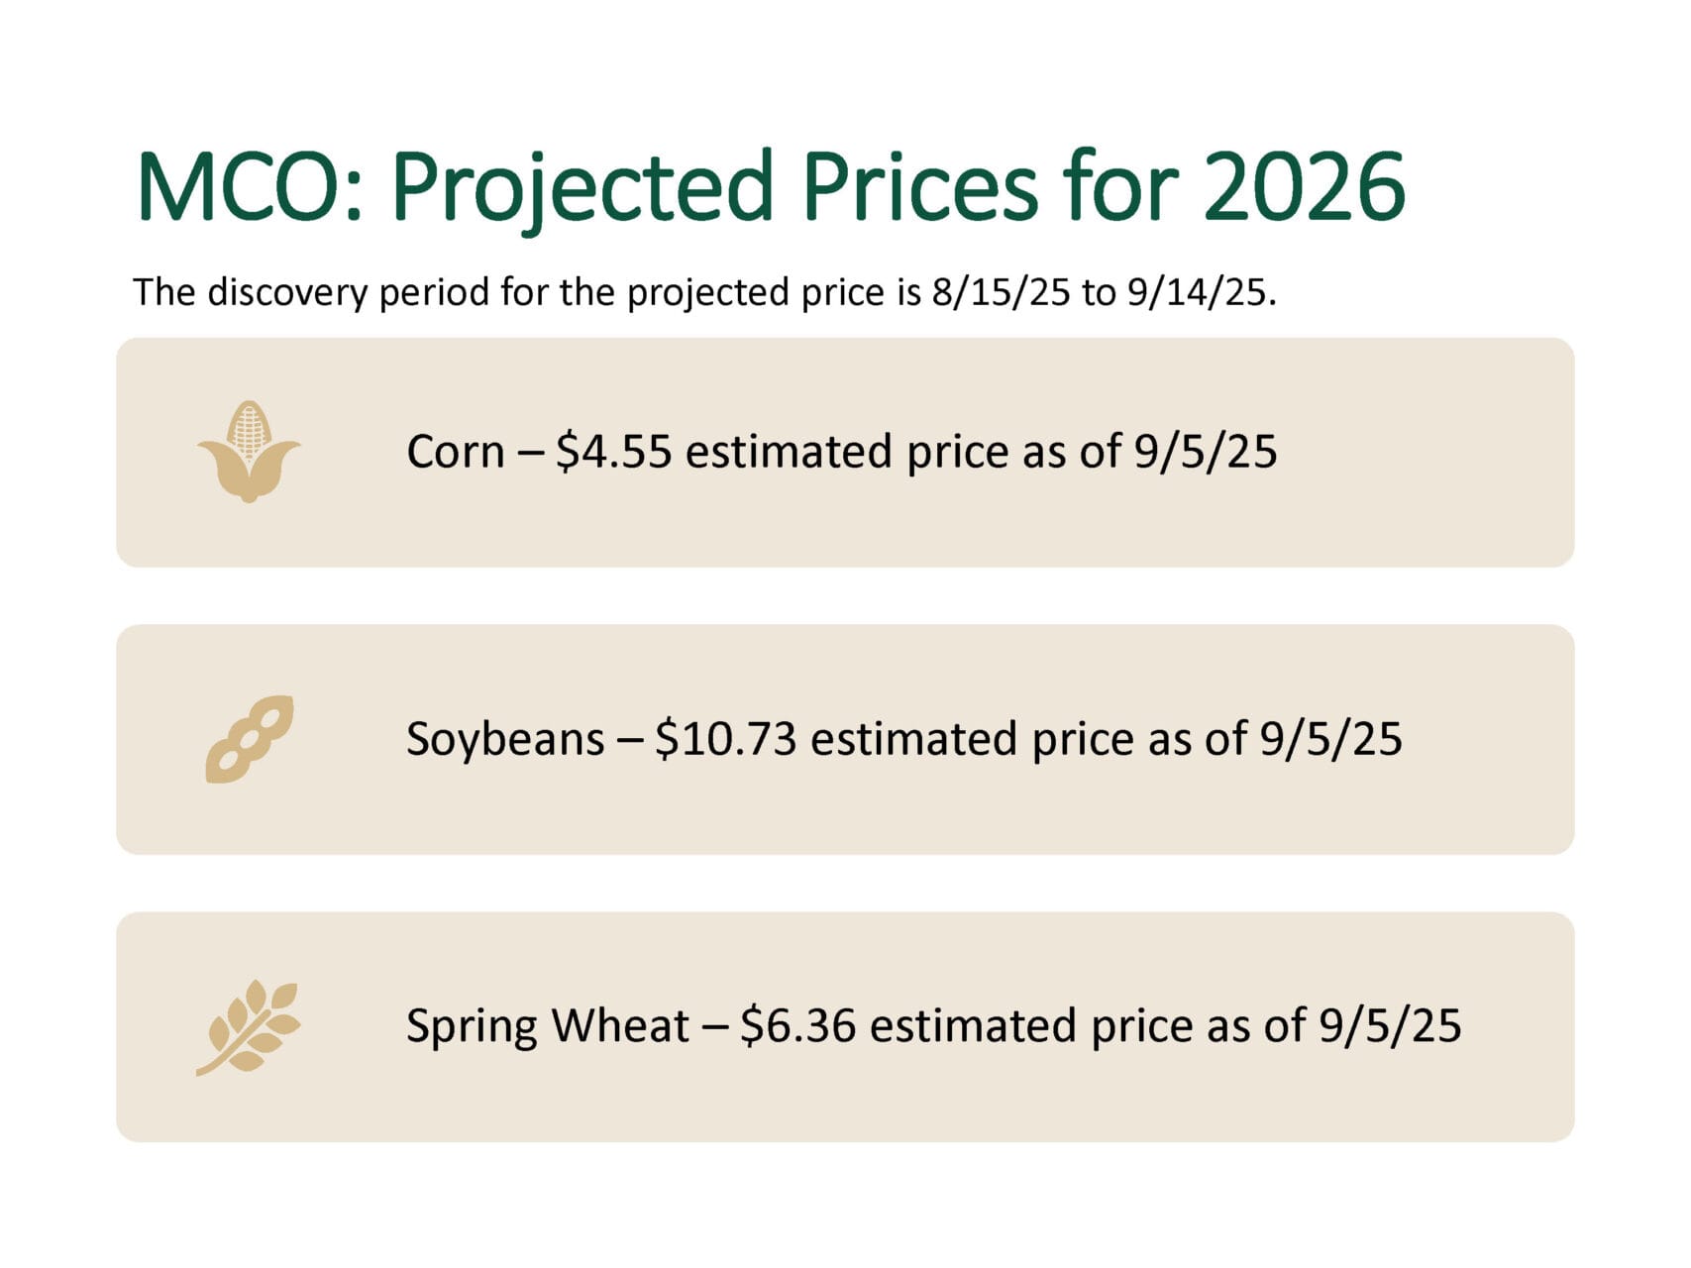The height and width of the screenshot is (1268, 1691).
Task: Click the soybean pod icon
Action: [x=250, y=739]
